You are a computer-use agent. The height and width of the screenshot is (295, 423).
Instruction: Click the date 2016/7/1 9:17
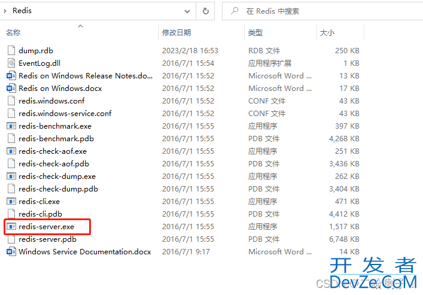pyautogui.click(x=186, y=251)
